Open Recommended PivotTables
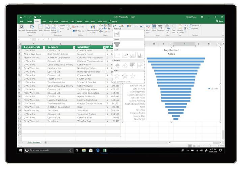This screenshot has width=241, height=169. pyautogui.click(x=32, y=29)
